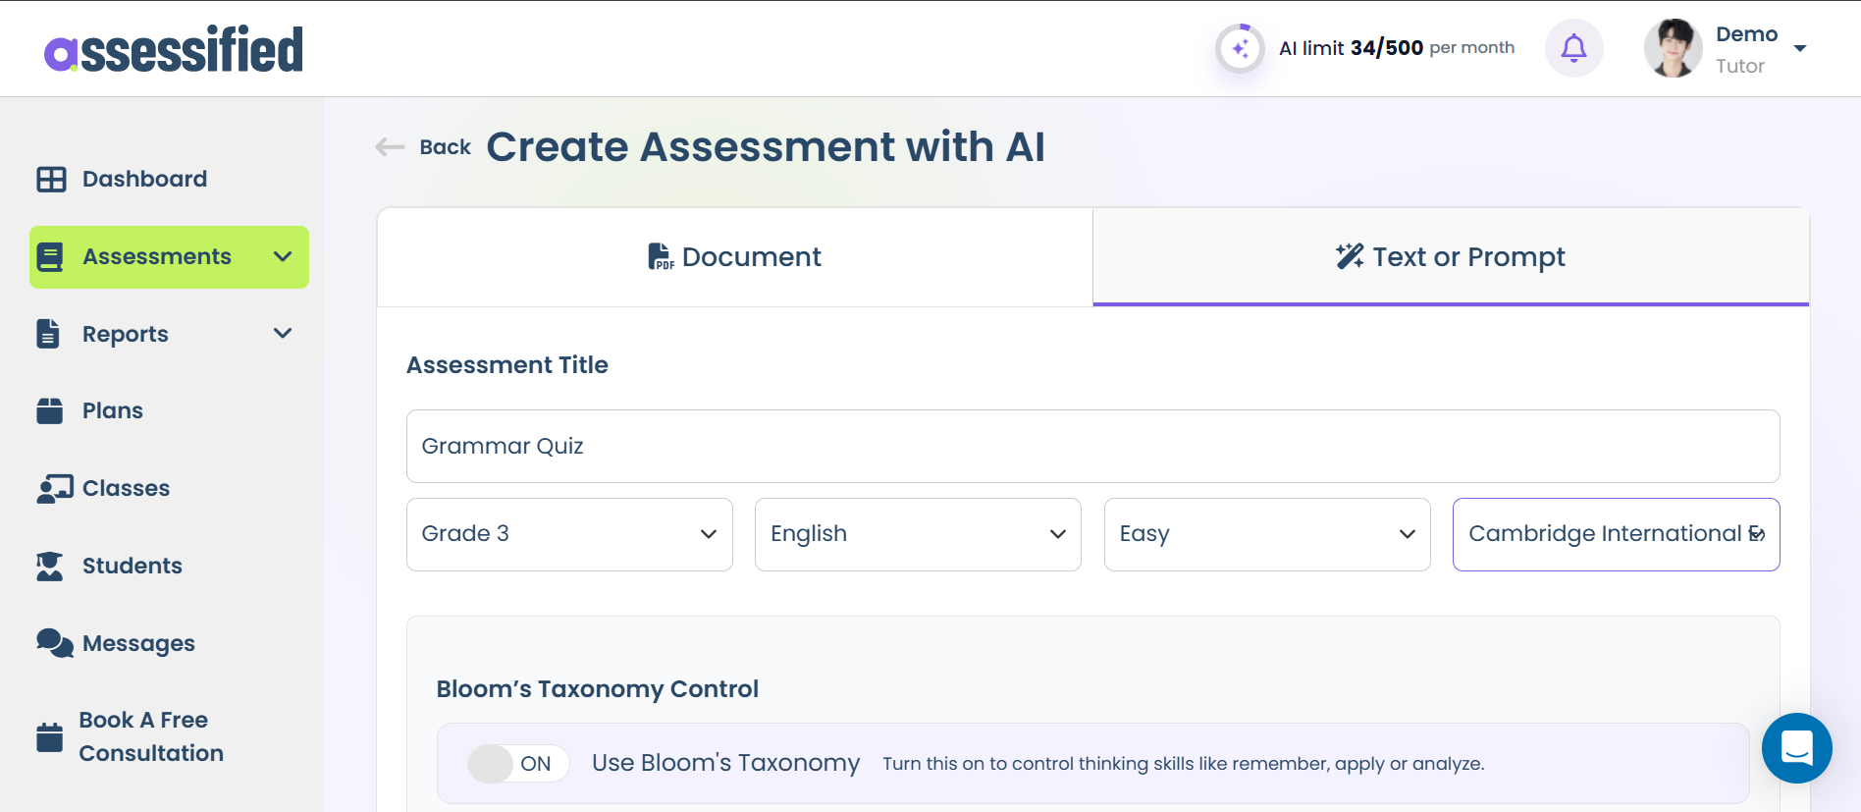Open the English language dropdown

click(917, 534)
